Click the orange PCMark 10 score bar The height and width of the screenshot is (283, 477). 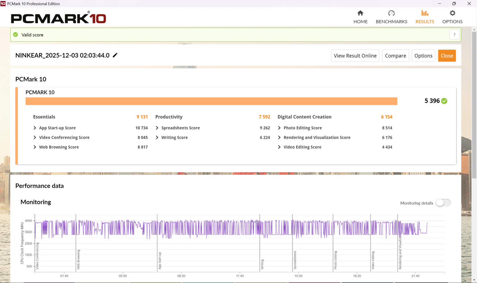click(x=211, y=101)
